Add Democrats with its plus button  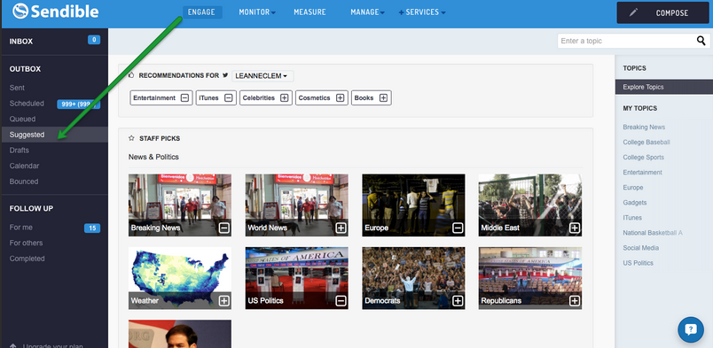coord(458,301)
